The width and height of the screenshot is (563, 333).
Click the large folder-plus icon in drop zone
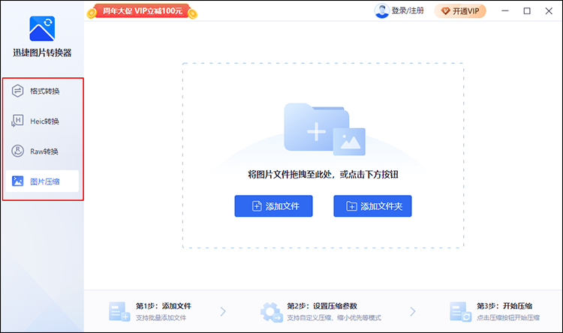click(x=323, y=128)
